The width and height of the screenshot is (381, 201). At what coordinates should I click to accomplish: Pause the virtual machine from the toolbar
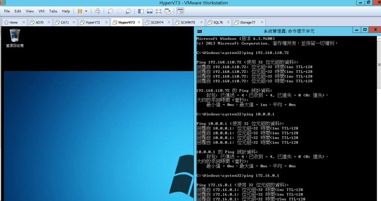pos(80,11)
